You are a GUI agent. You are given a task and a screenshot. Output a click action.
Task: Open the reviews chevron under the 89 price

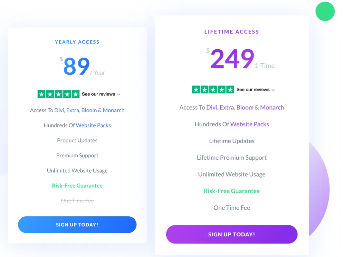[119, 94]
